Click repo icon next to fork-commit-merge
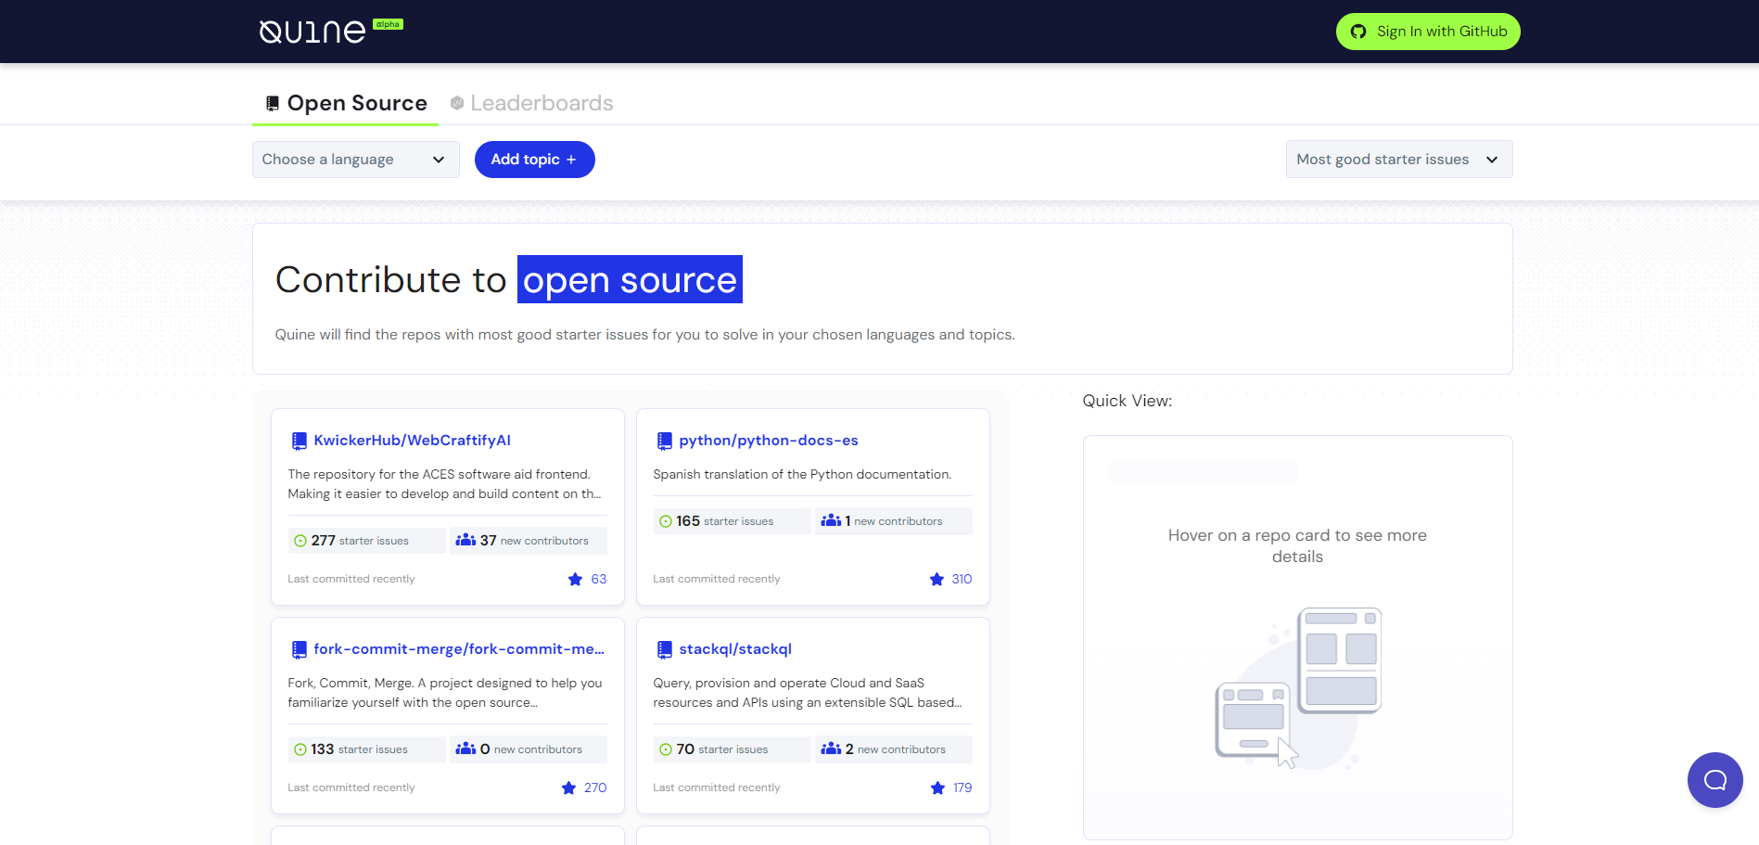Viewport: 1759px width, 845px height. tap(300, 649)
